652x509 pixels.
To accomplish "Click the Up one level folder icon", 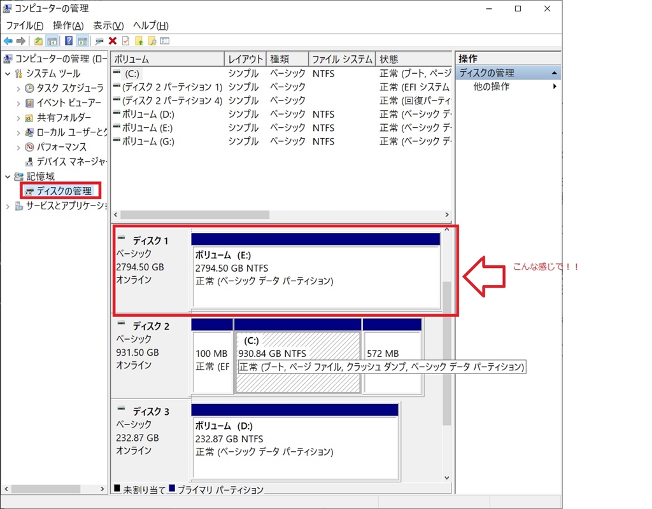I will [38, 41].
